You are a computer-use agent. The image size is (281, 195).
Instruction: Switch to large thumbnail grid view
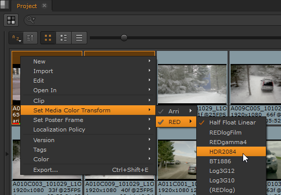click(48, 38)
